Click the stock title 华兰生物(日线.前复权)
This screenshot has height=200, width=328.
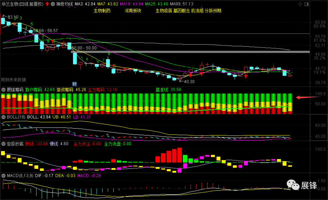22,4
